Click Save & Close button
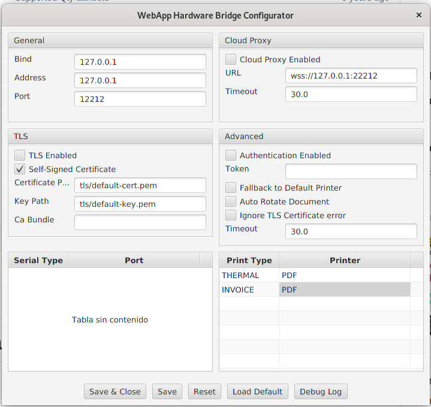 click(x=115, y=391)
